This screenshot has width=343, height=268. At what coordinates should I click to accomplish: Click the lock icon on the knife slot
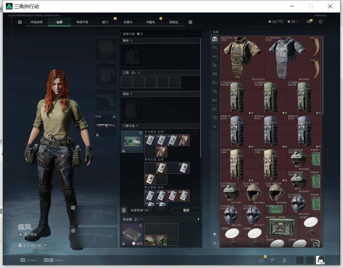pyautogui.click(x=97, y=134)
